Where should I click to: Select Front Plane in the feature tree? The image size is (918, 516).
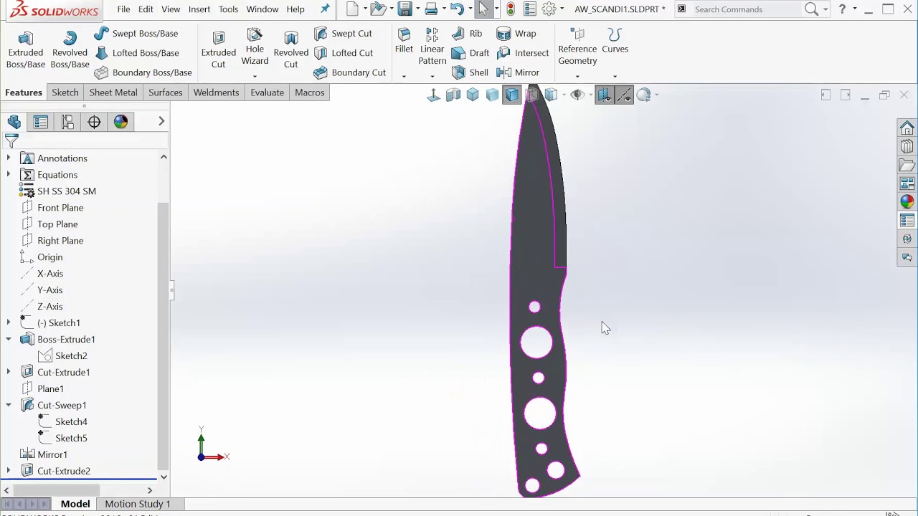pyautogui.click(x=60, y=208)
